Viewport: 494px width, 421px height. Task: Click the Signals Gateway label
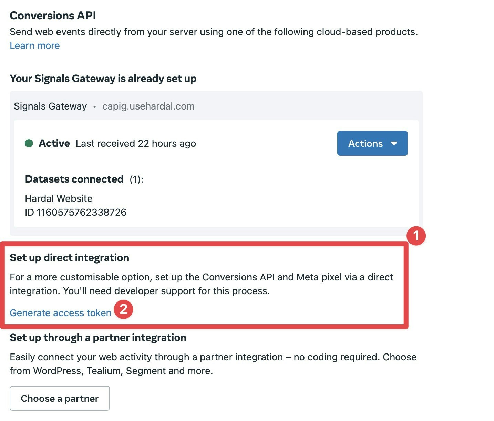(50, 106)
